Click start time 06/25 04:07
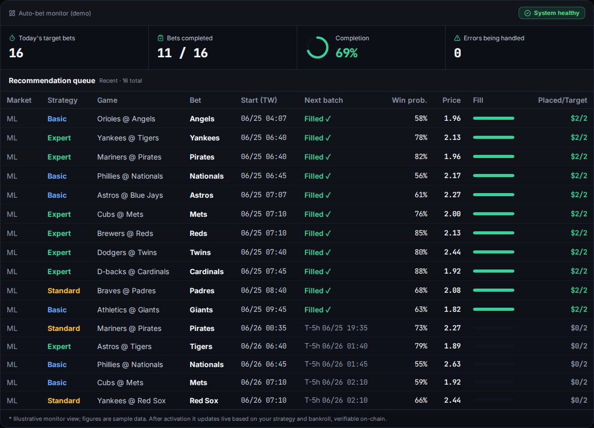This screenshot has height=428, width=594. (264, 118)
